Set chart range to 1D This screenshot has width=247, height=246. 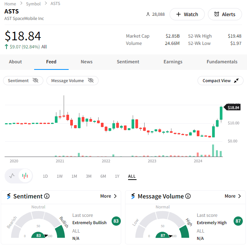[45, 176]
